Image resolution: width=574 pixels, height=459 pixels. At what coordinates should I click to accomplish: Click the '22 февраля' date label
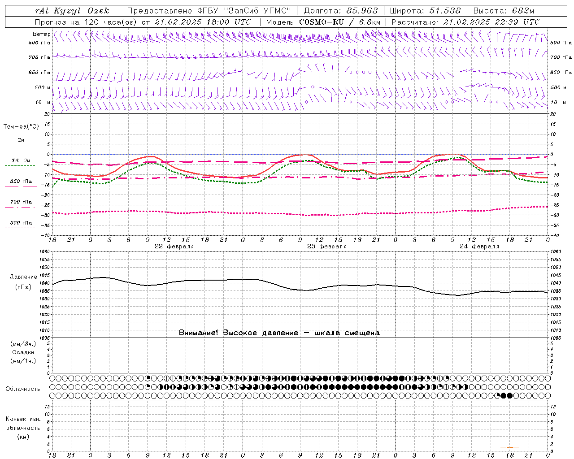174,247
